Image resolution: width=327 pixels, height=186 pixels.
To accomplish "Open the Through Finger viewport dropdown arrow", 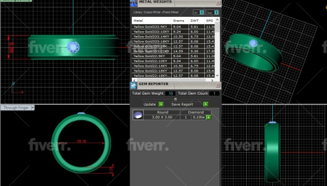I will point(33,108).
